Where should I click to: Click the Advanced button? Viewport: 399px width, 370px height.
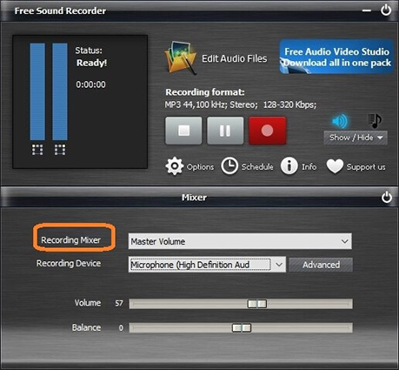[321, 265]
